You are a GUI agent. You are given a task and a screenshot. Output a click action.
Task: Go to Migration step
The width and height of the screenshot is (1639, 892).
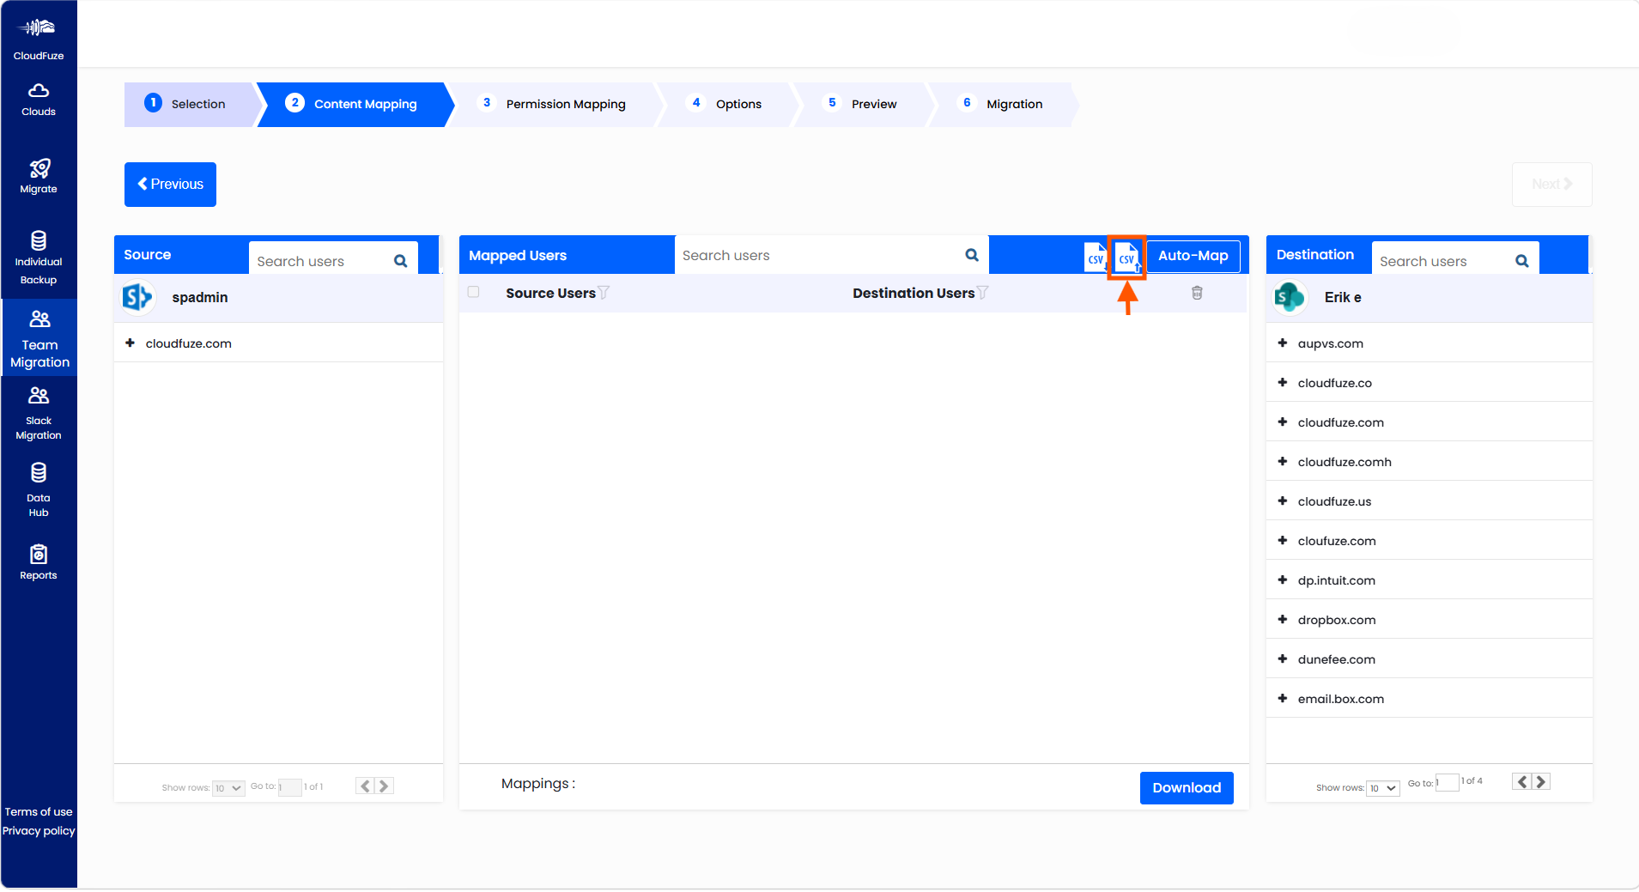tap(1003, 104)
